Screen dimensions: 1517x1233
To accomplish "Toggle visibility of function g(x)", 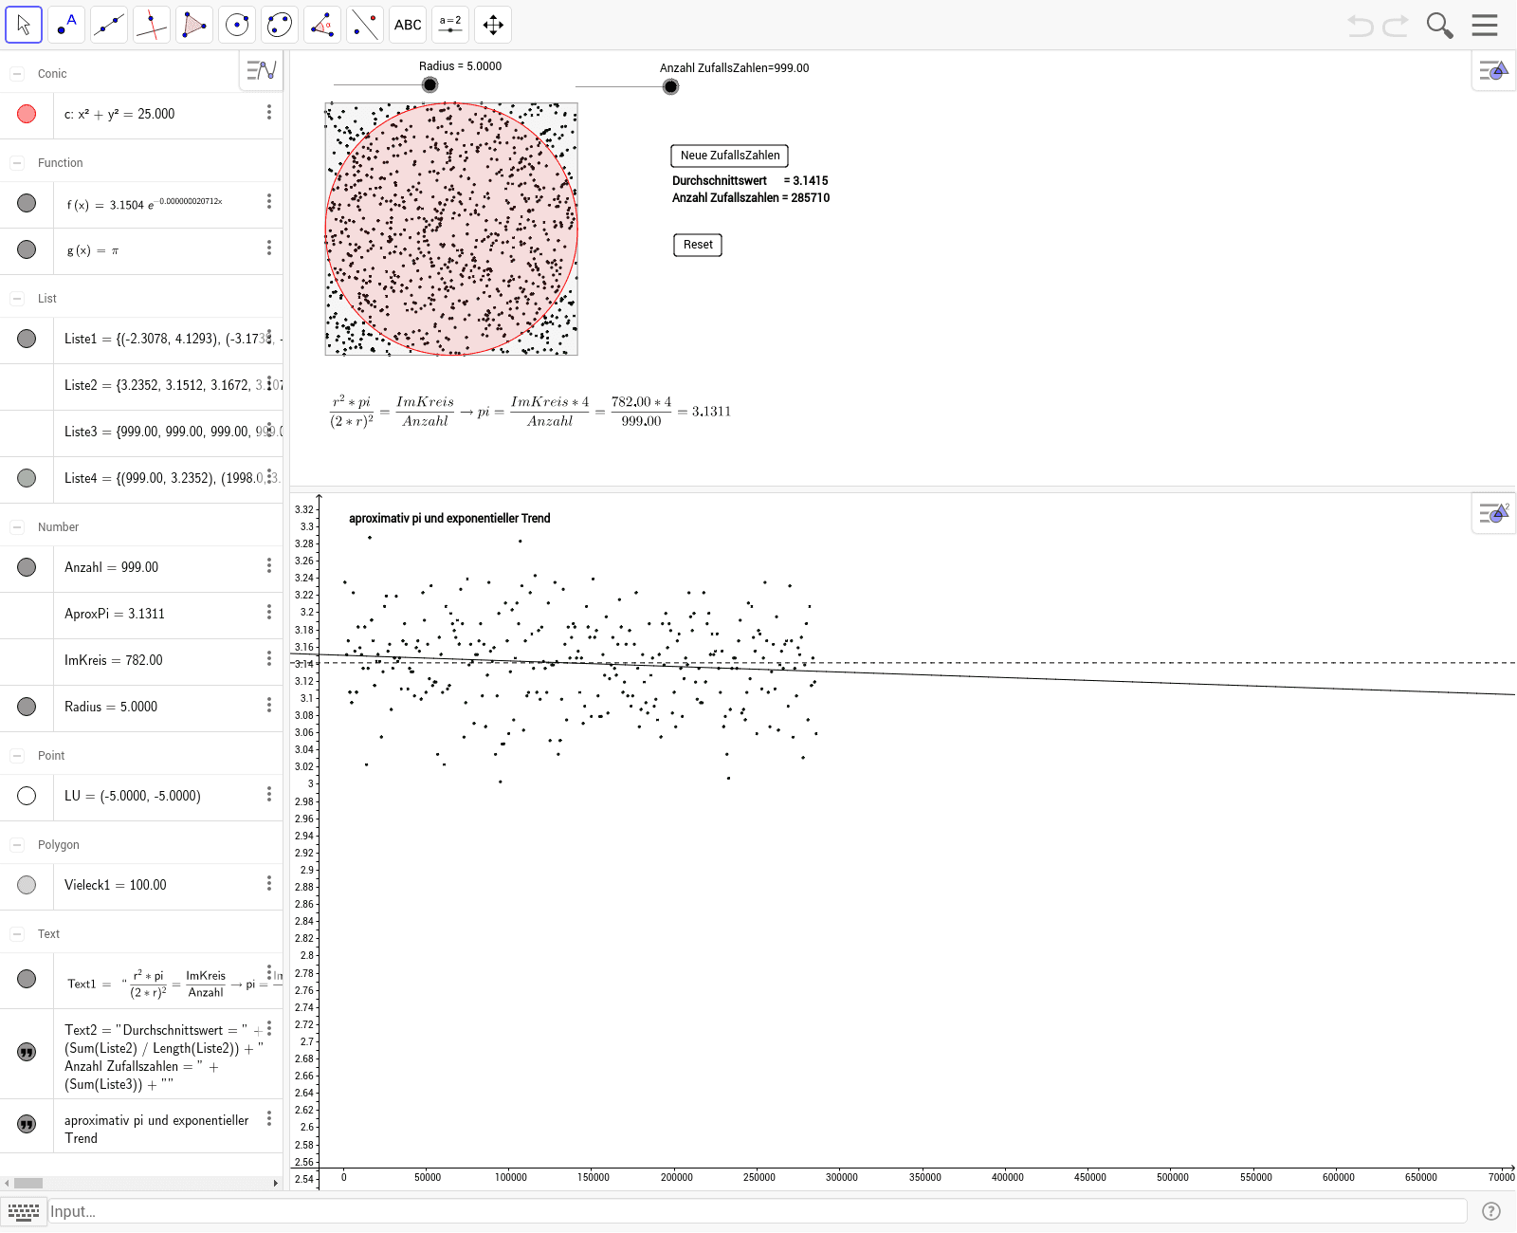I will click(27, 249).
